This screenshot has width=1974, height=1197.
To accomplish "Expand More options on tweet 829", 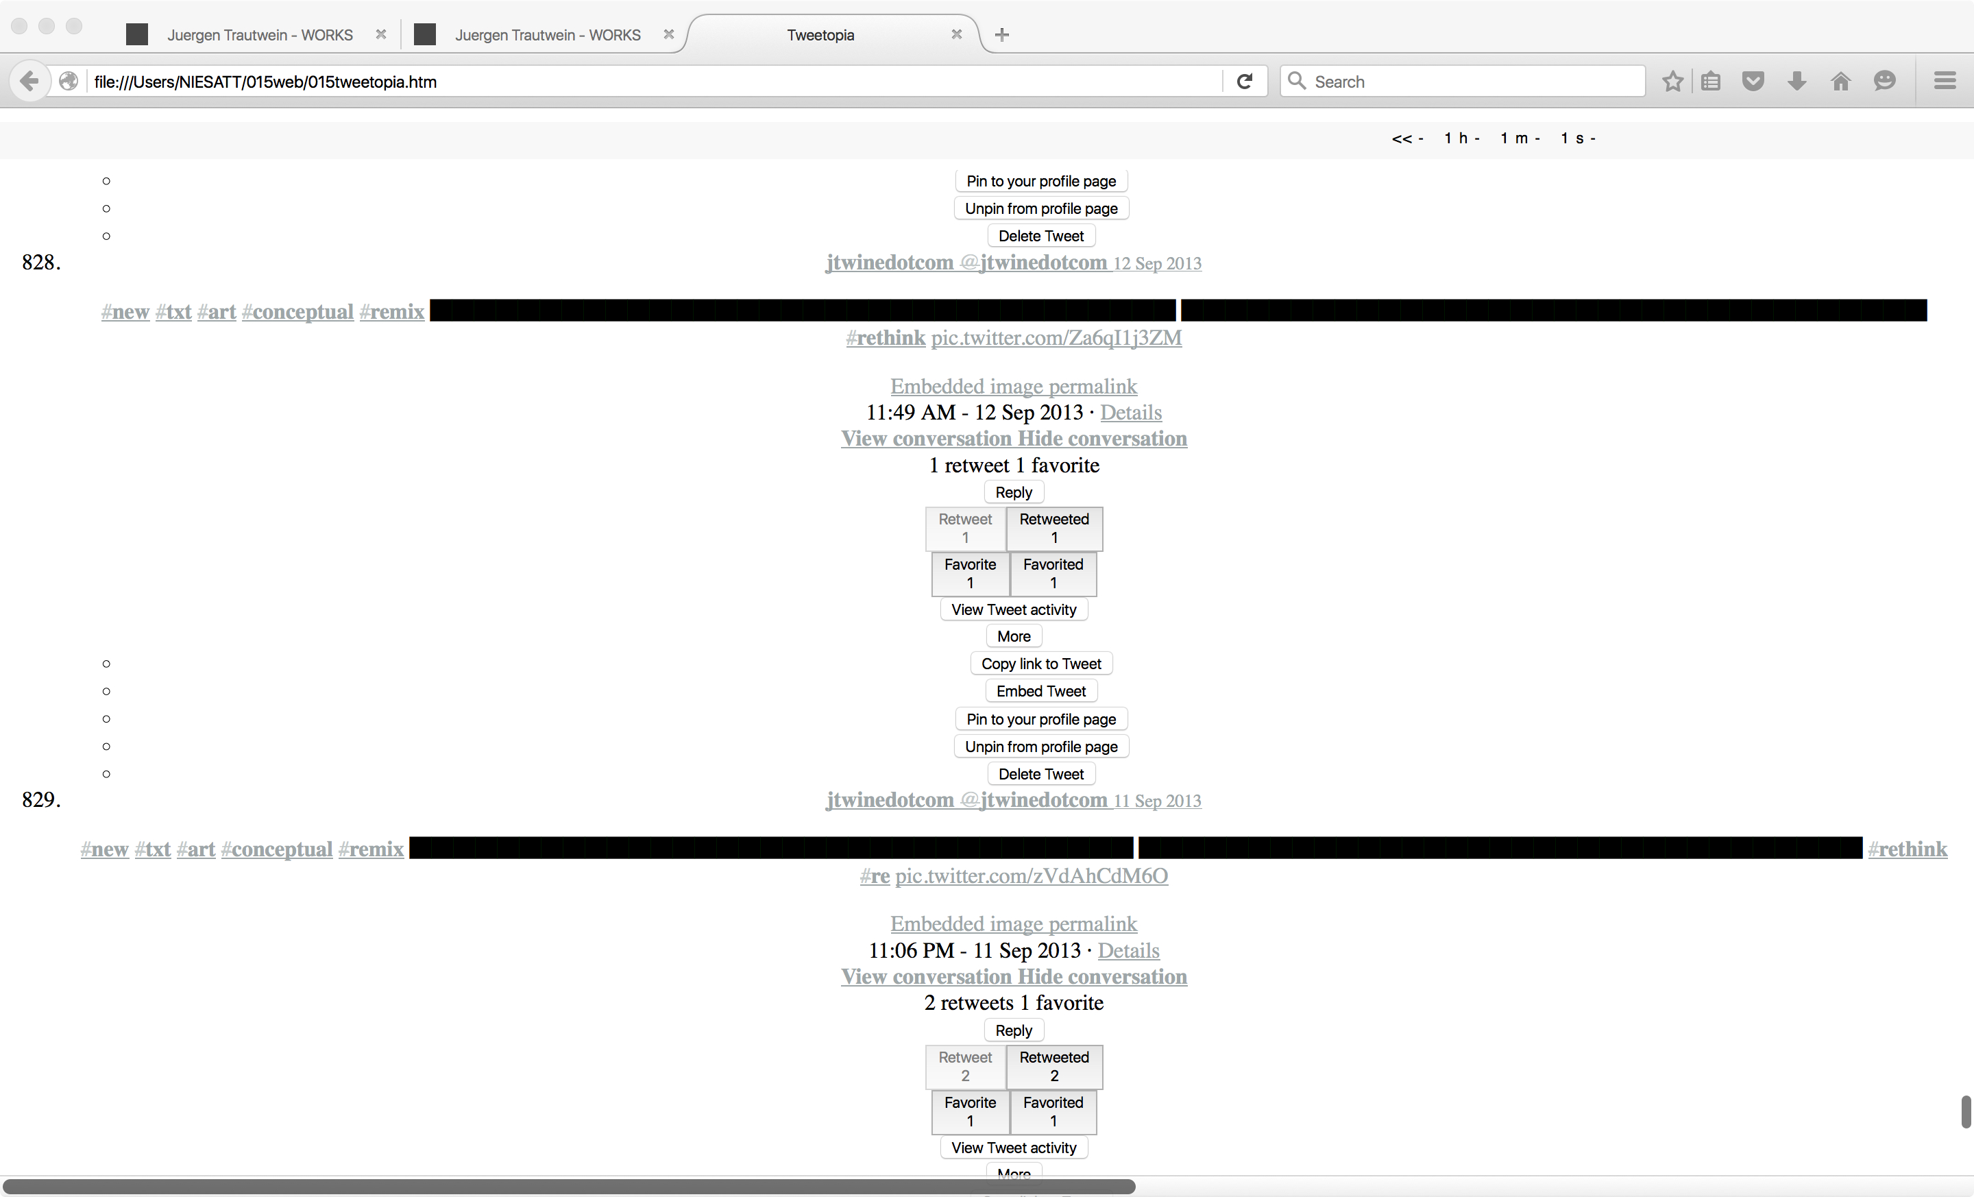I will pyautogui.click(x=1012, y=1172).
